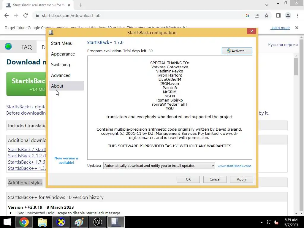Viewport: 304px width, 228px height.
Task: Open the Paint palette taskbar icon
Action: [x=79, y=222]
